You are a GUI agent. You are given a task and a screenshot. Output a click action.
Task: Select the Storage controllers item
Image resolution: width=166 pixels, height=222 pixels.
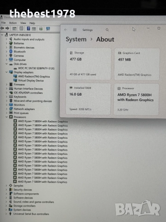(x=24, y=206)
